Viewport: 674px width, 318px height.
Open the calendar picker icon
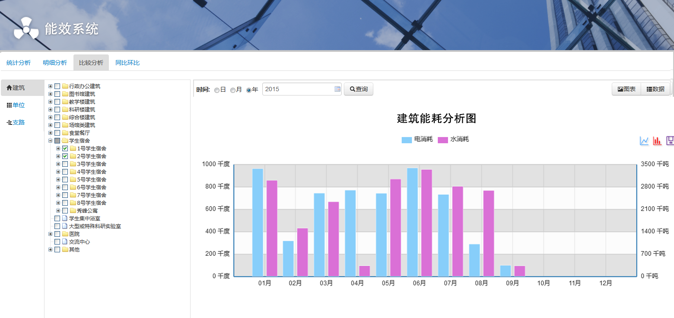(x=337, y=89)
